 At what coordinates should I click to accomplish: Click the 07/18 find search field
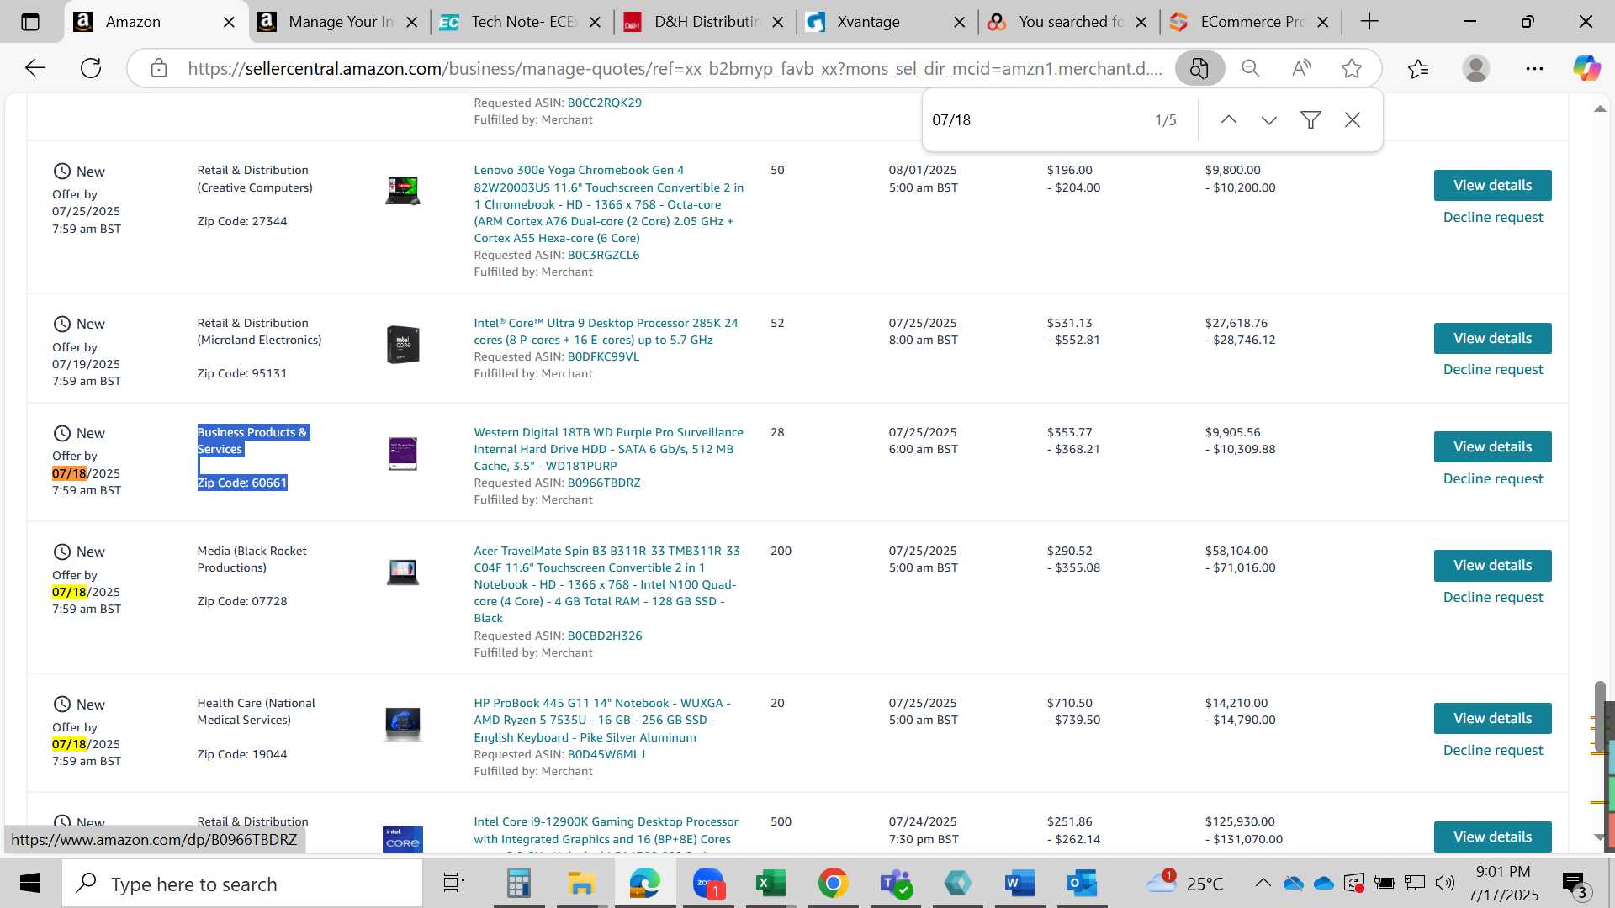coord(1035,120)
